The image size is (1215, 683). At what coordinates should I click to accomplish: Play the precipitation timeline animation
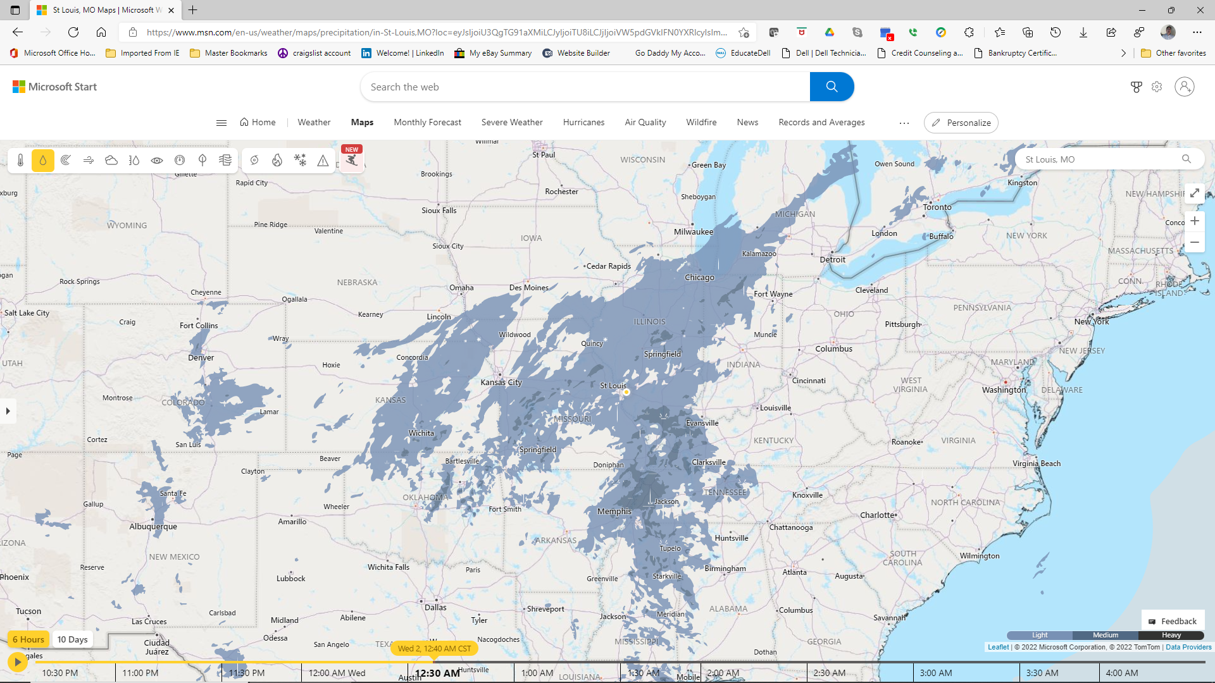[x=17, y=662]
